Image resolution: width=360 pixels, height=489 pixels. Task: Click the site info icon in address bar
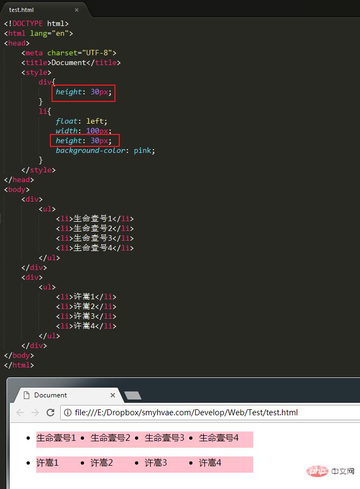[68, 413]
